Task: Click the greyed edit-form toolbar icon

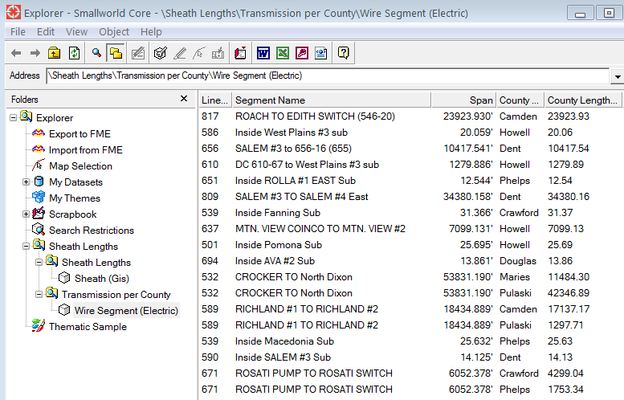Action: [137, 53]
